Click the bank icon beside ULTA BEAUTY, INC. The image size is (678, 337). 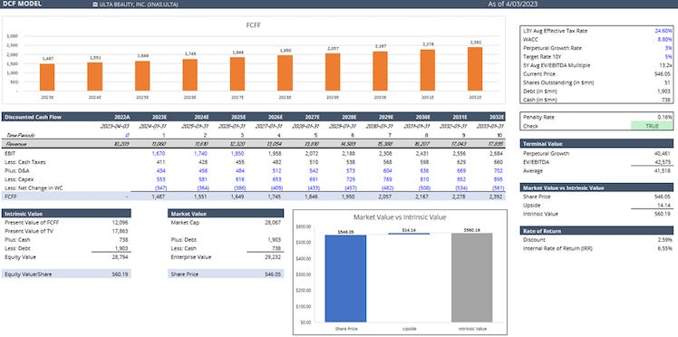tap(94, 5)
